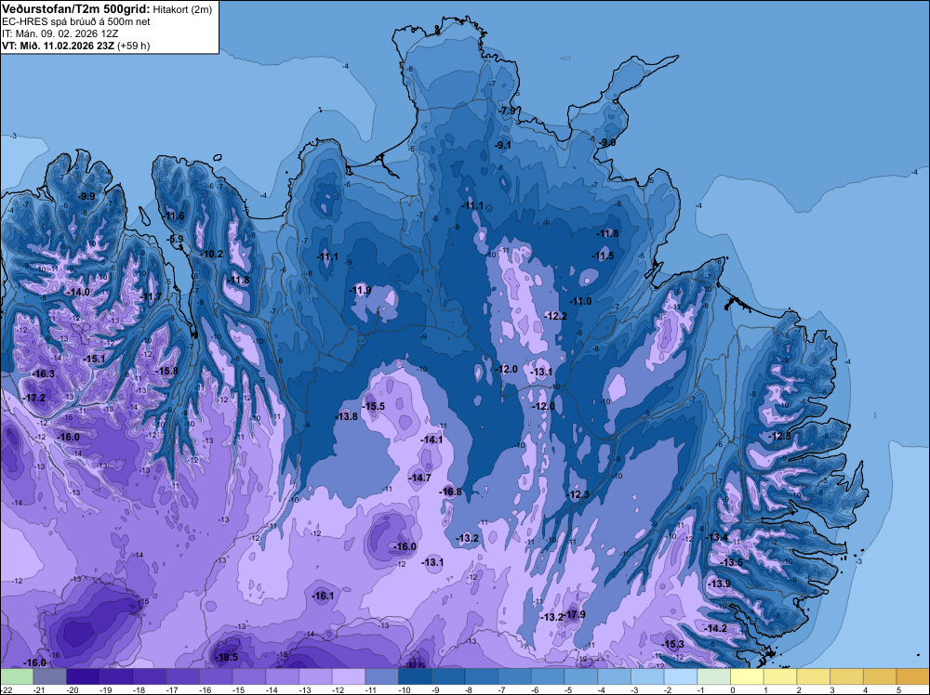Click the -15.1 temperature label
The image size is (930, 695).
pos(94,359)
